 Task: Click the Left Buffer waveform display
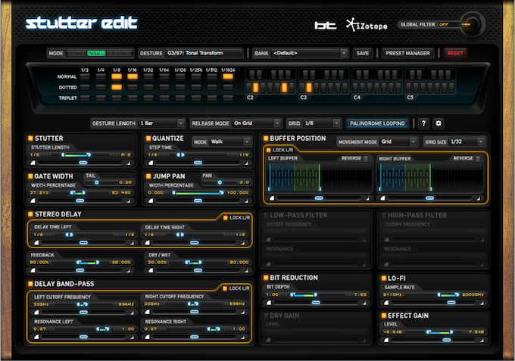[320, 177]
